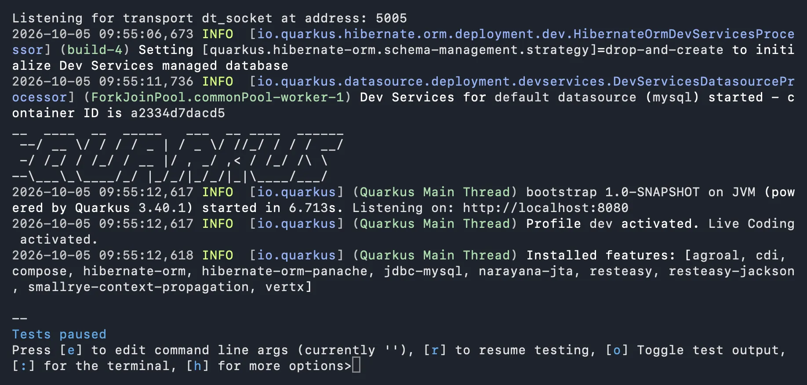Click the container ID a2334d7dacd5
Image resolution: width=807 pixels, height=385 pixels.
pyautogui.click(x=178, y=113)
